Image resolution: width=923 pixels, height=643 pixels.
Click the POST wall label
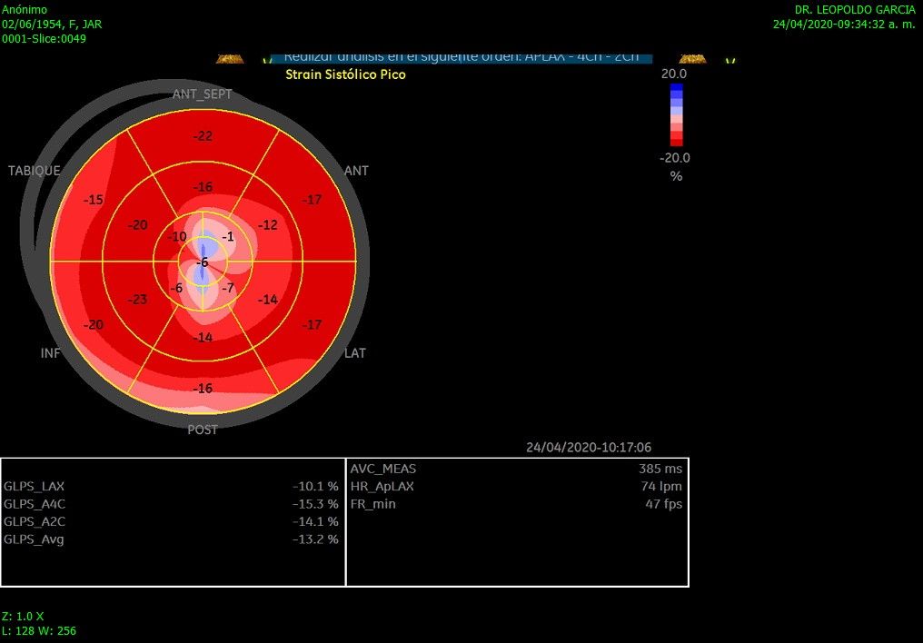point(203,430)
